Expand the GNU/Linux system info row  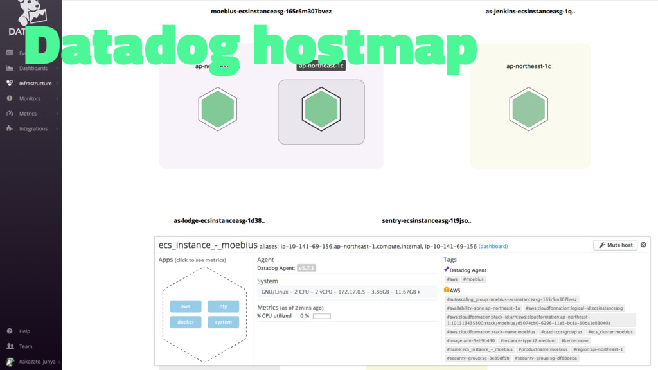(x=346, y=292)
